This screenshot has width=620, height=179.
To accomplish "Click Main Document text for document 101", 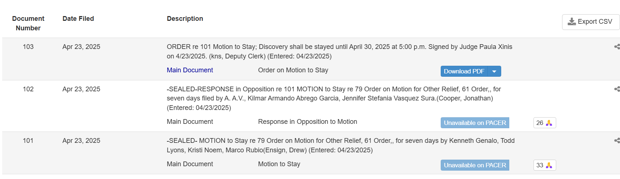I will click(x=190, y=164).
